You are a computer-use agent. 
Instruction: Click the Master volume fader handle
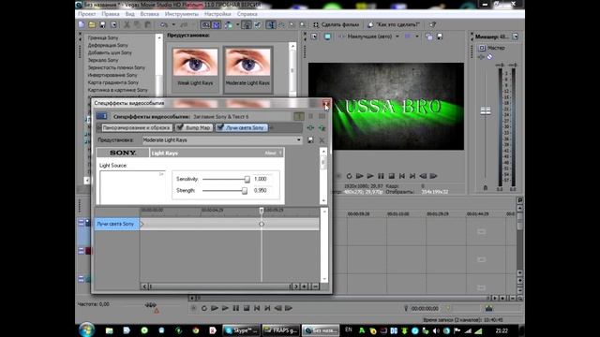[486, 110]
